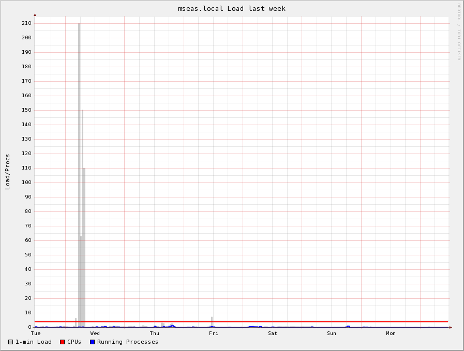Image resolution: width=464 pixels, height=351 pixels.
Task: Click the vertical RRDTOOL / TOBI OETIKER watermark
Action: [x=458, y=32]
